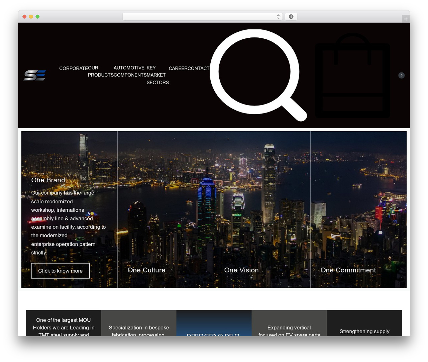Click the 'largest MOU Holders' tile

64,323
